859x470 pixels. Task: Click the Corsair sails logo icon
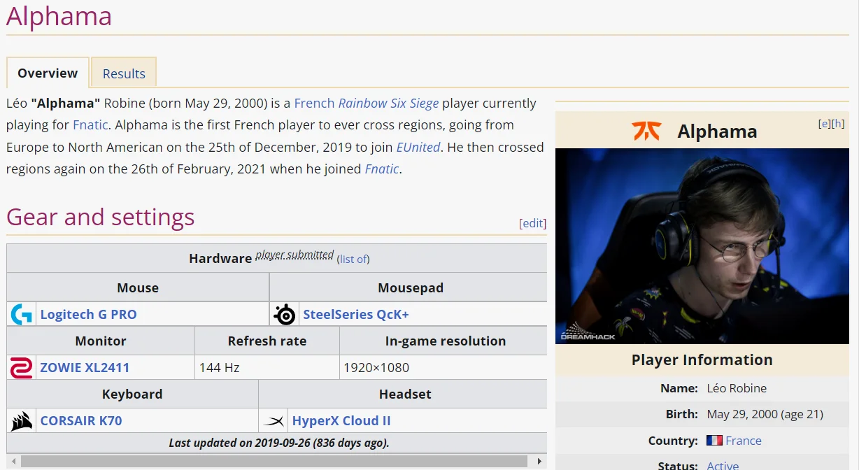(22, 421)
